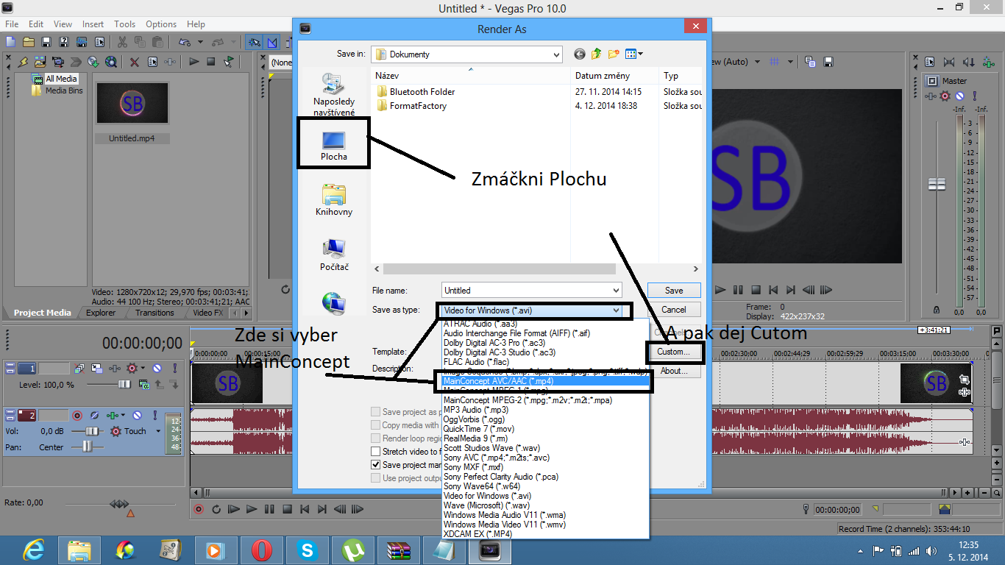1005x565 pixels.
Task: Toggle Loop Playback in timeline transport
Action: coord(216,509)
